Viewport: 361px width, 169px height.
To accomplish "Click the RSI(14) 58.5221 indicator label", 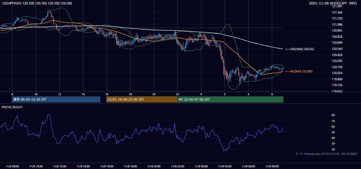I will (x=12, y=107).
